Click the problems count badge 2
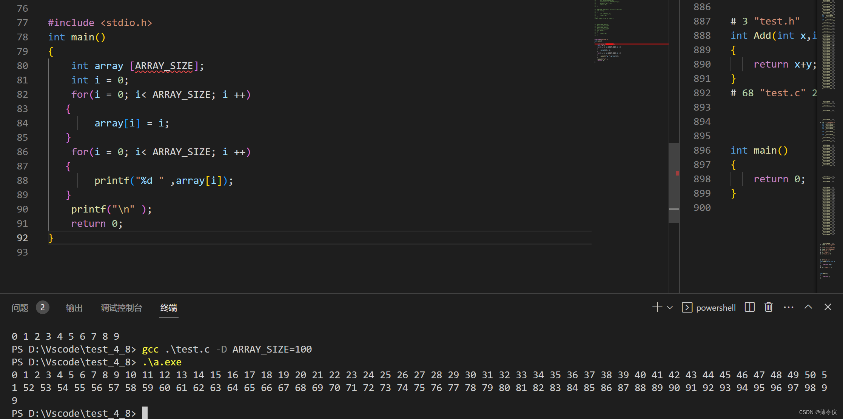Viewport: 843px width, 419px height. click(x=43, y=308)
